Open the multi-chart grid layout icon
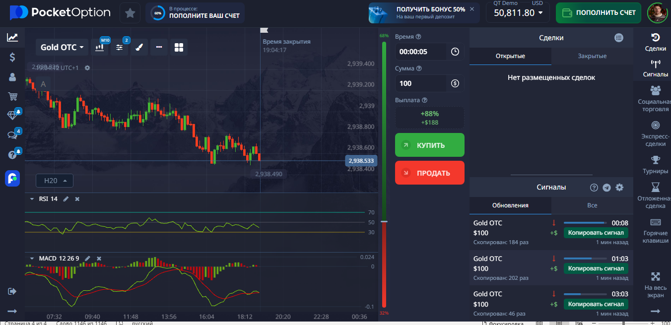The height and width of the screenshot is (325, 671). pyautogui.click(x=179, y=47)
